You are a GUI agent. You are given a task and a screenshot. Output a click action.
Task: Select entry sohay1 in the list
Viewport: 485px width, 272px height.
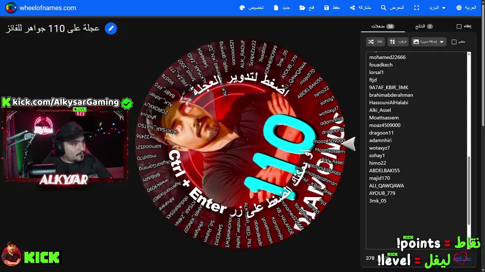coord(377,155)
